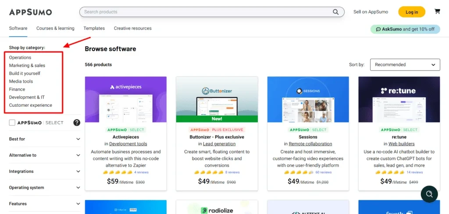Expand the Features filter
Screen dimensions: 449x214
click(x=45, y=203)
